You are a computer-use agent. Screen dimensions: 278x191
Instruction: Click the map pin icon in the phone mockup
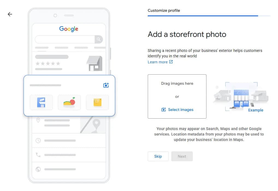pyautogui.click(x=38, y=120)
